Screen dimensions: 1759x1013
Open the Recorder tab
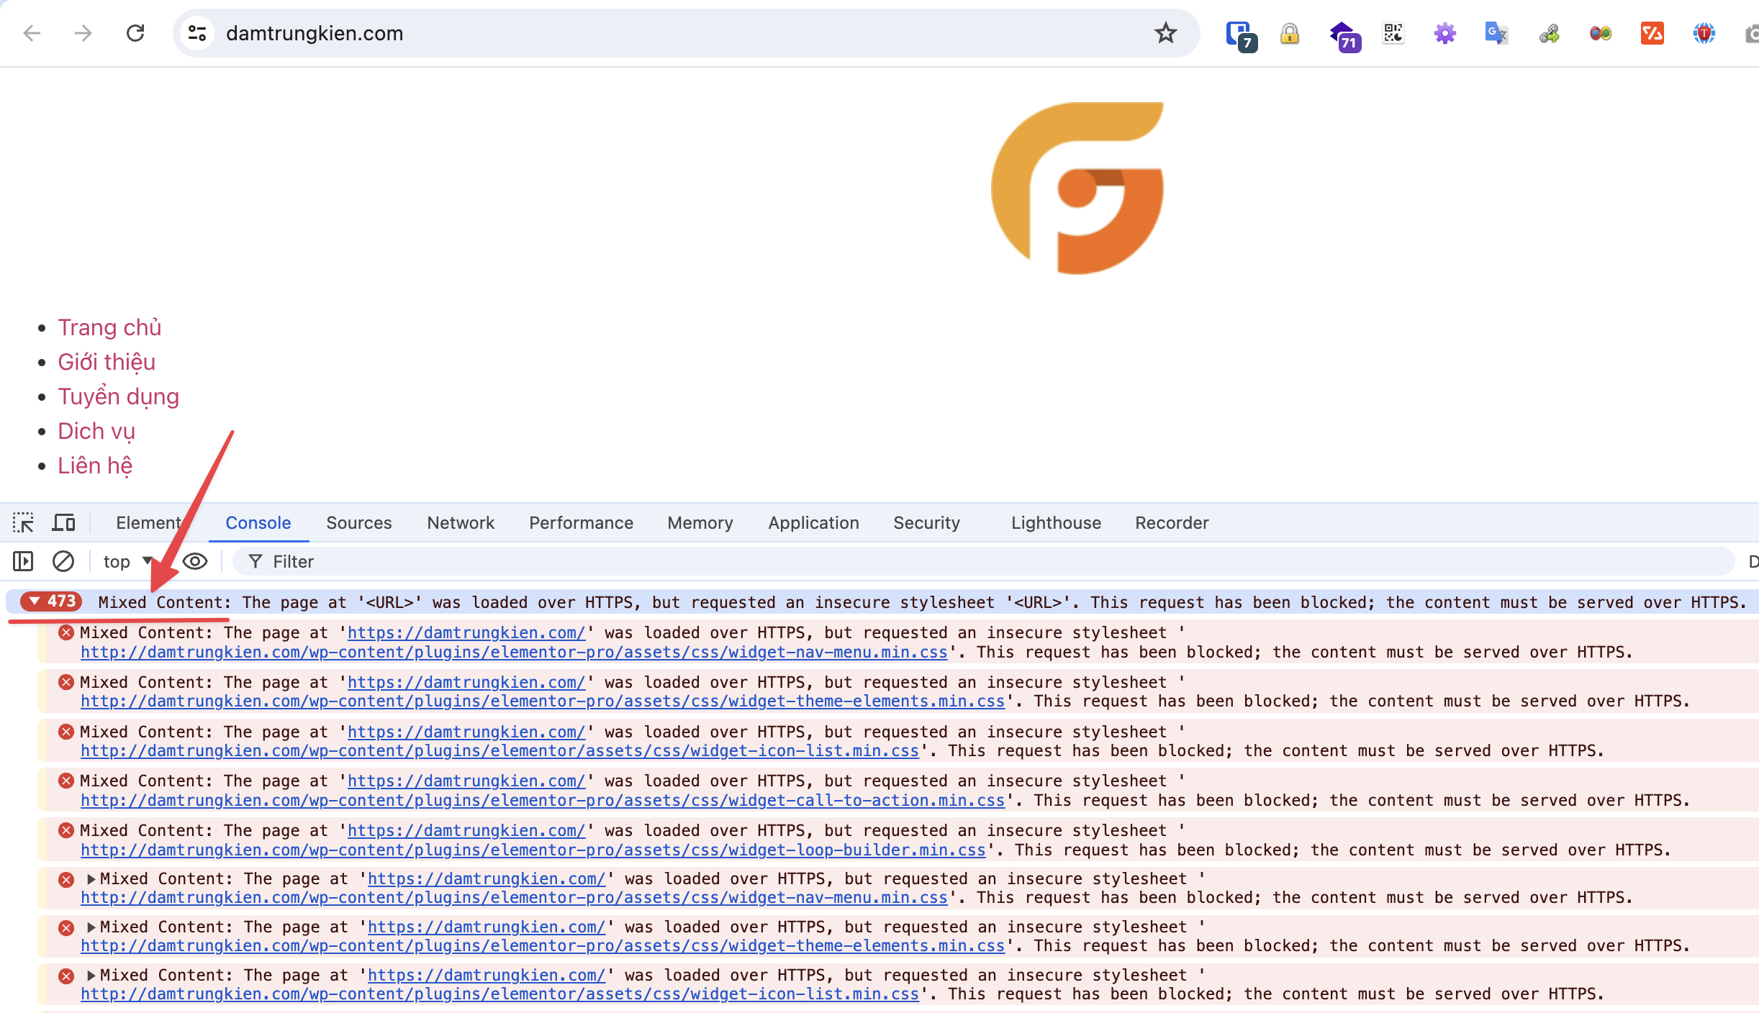point(1172,522)
